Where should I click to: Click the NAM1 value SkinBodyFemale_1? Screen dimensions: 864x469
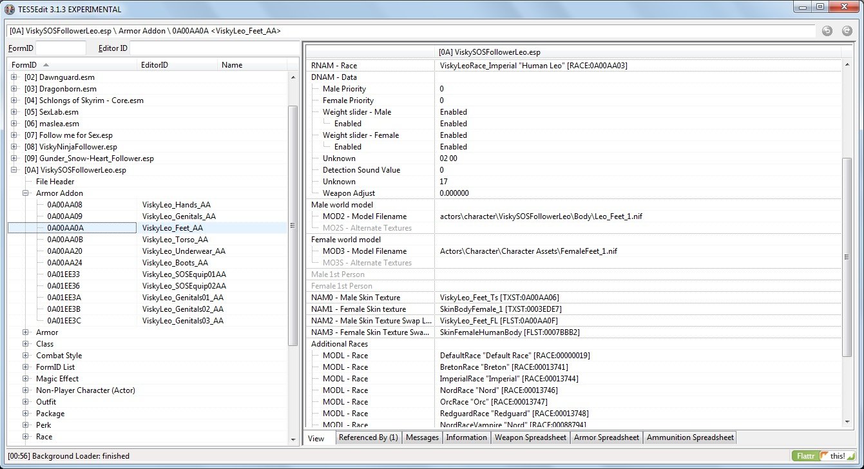tap(499, 309)
